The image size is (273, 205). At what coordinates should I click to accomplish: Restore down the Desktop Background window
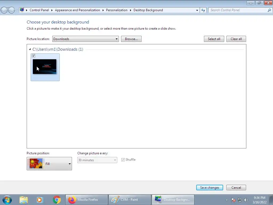pos(259,3)
